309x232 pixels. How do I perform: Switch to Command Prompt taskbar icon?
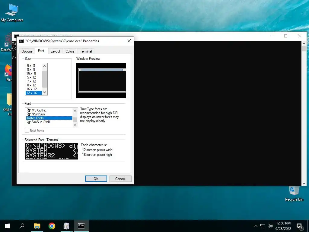81,226
